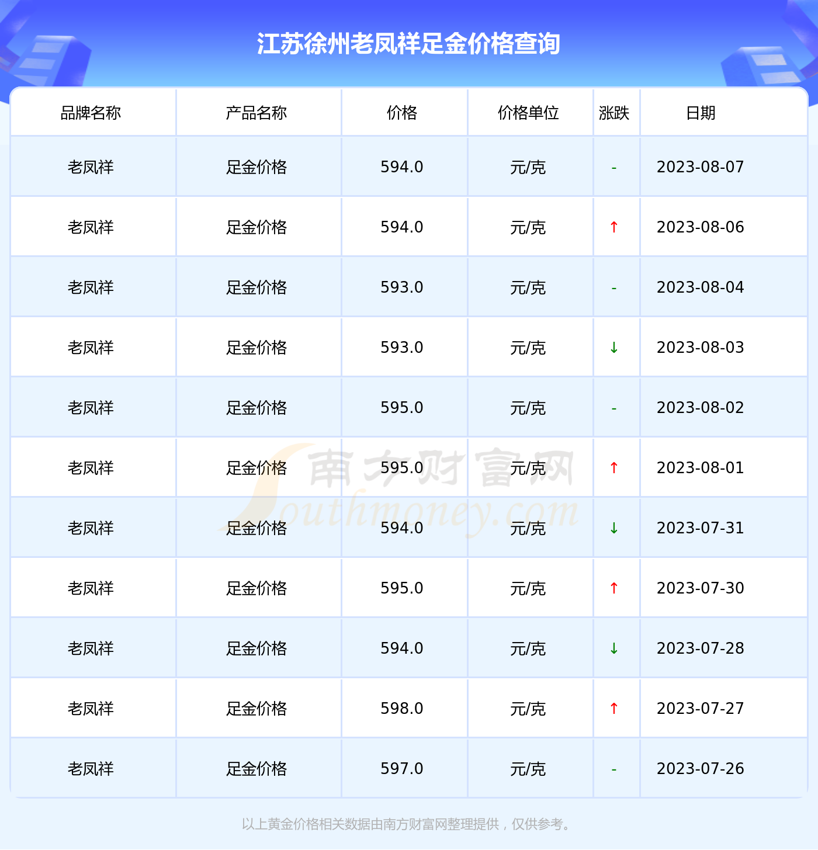Image resolution: width=818 pixels, height=850 pixels.
Task: Click 老凤祥 brand in the 2023-08-04 row
Action: click(x=91, y=288)
